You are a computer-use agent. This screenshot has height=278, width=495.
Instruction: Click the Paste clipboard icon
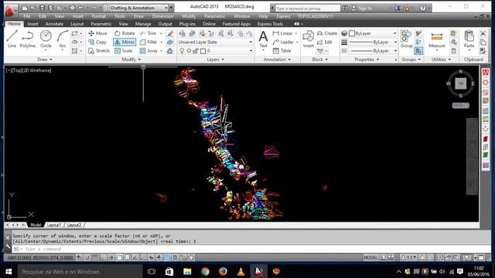coord(469,39)
